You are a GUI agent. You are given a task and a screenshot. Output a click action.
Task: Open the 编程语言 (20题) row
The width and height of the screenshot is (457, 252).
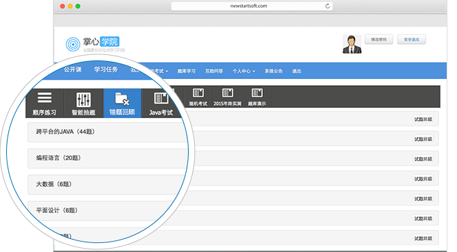pos(108,158)
